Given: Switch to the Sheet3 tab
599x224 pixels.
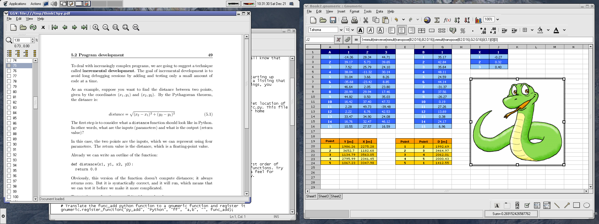Looking at the screenshot, I should click(323, 196).
